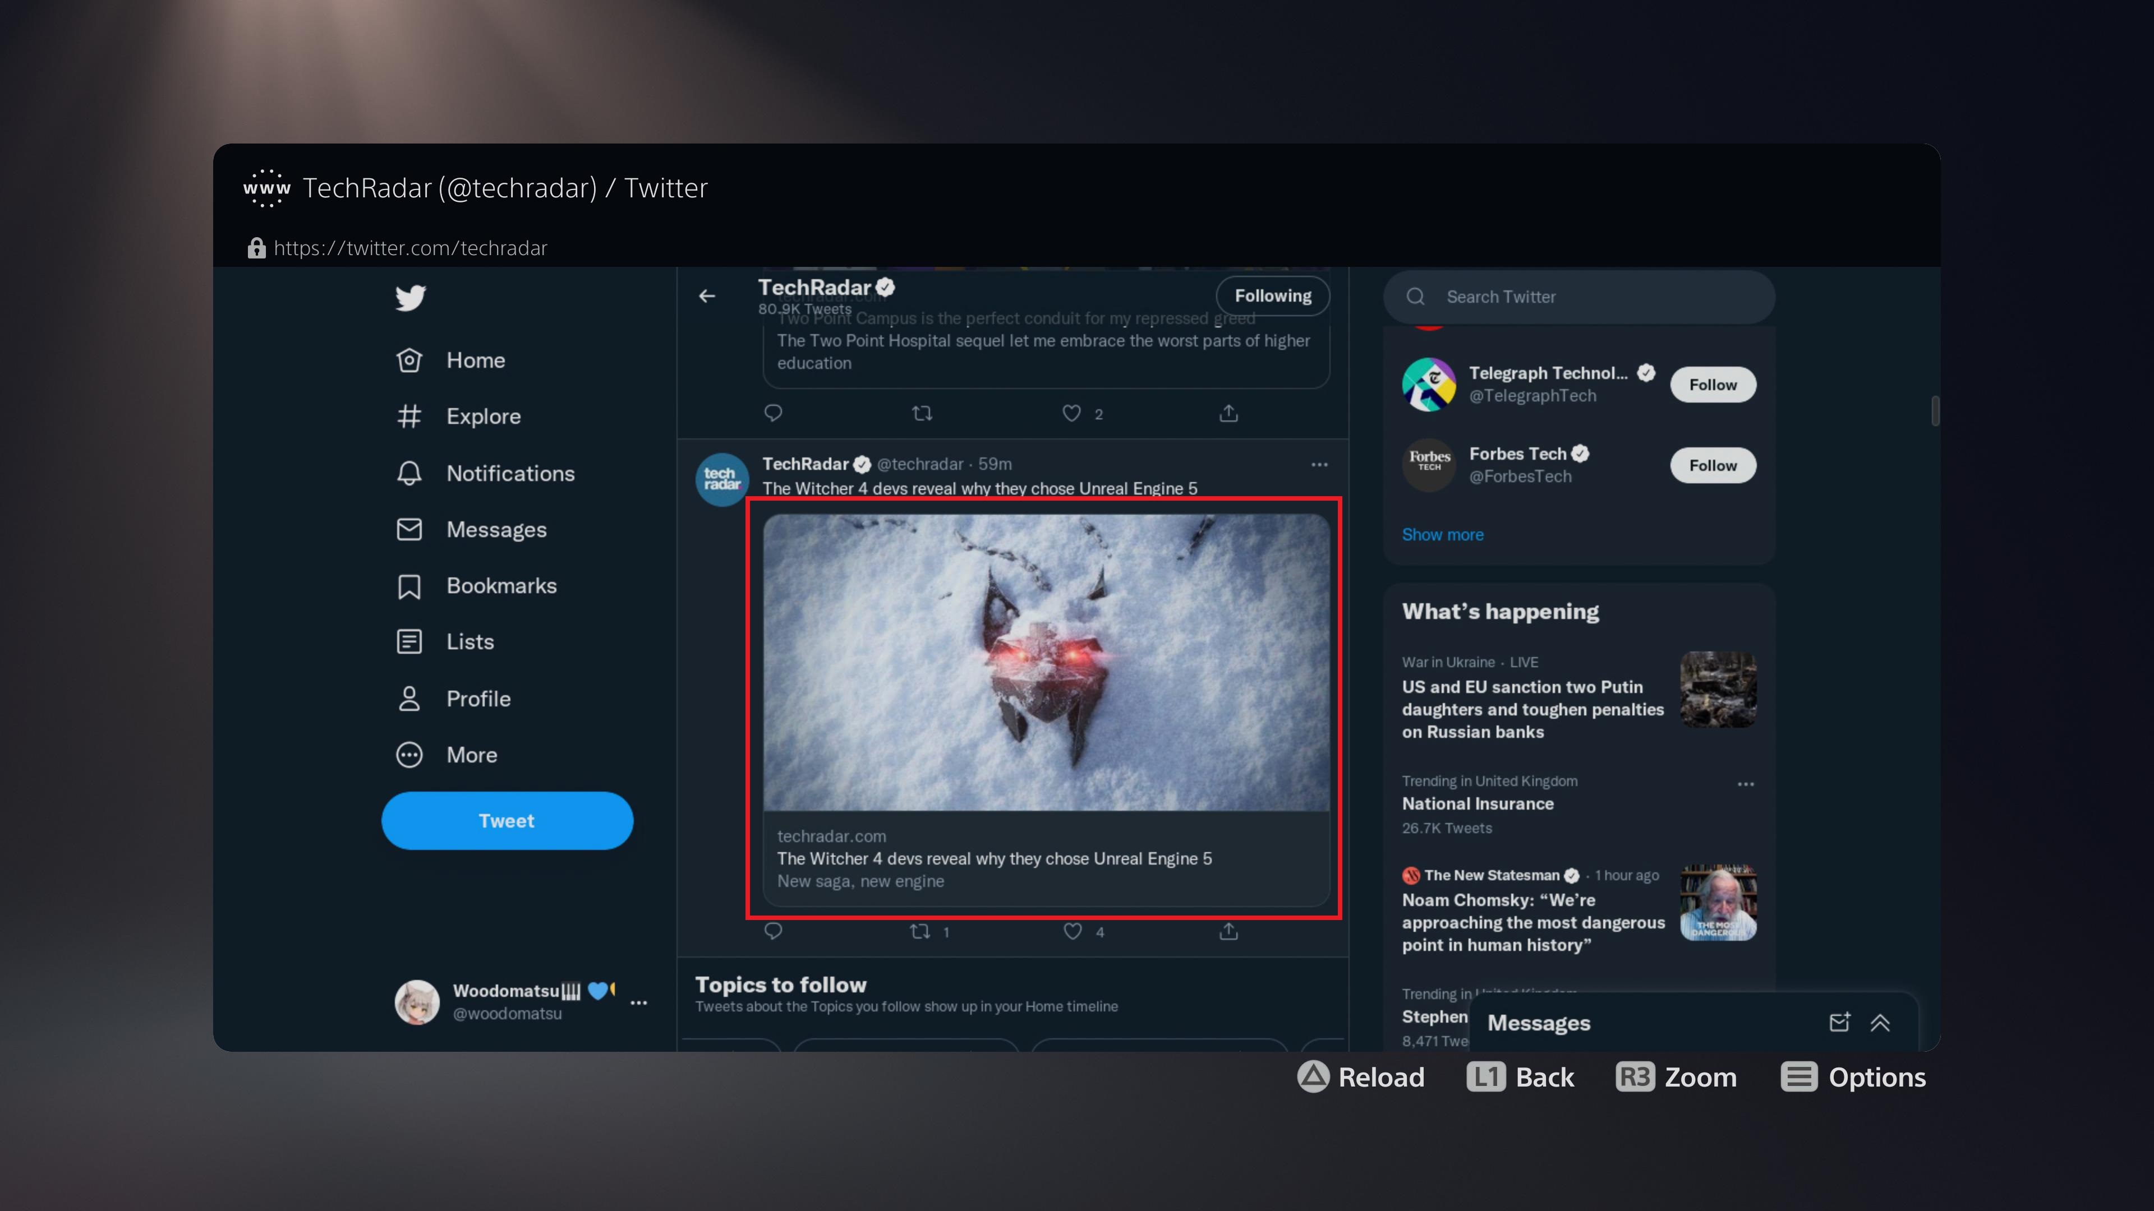The width and height of the screenshot is (2154, 1211).
Task: Share the Witcher 4 tweet
Action: point(1228,931)
